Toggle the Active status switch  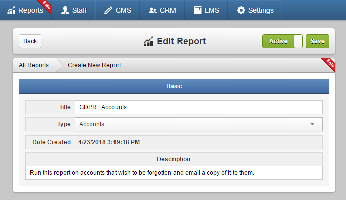[282, 41]
